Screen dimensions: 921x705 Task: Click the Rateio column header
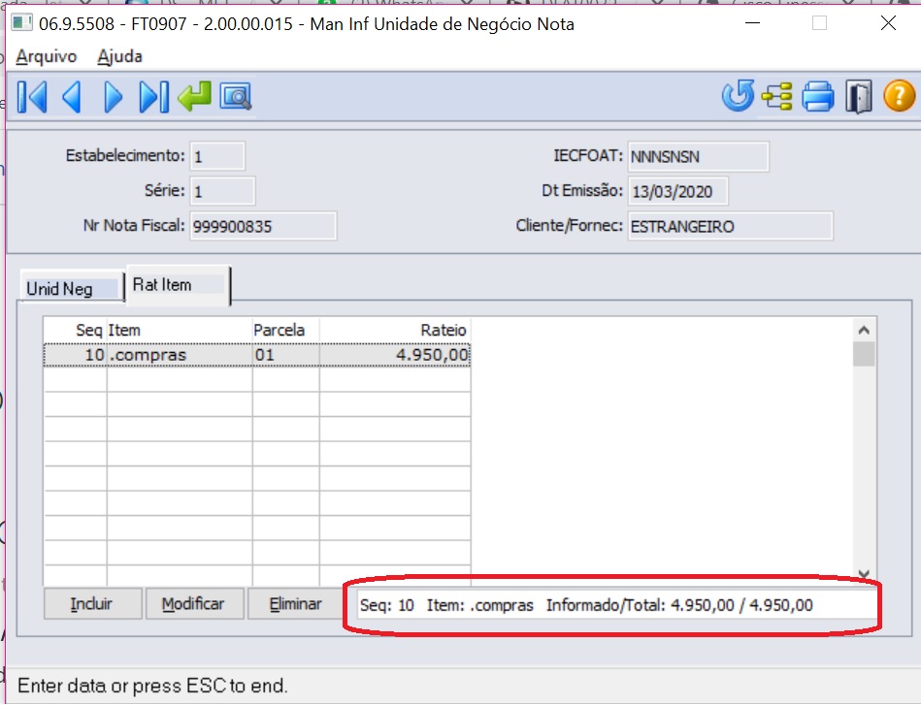[x=395, y=330]
